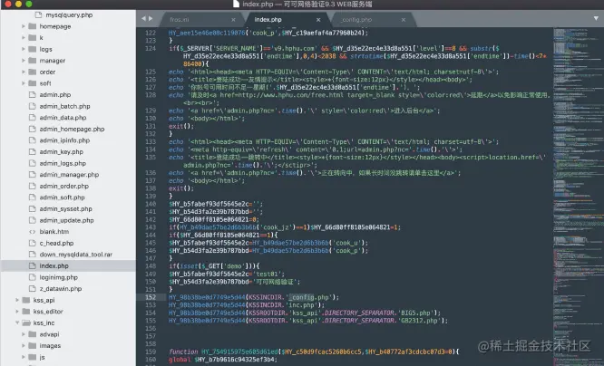Open admin_order.php in the sidebar
Viewport: 604px width, 366px height.
(64, 186)
